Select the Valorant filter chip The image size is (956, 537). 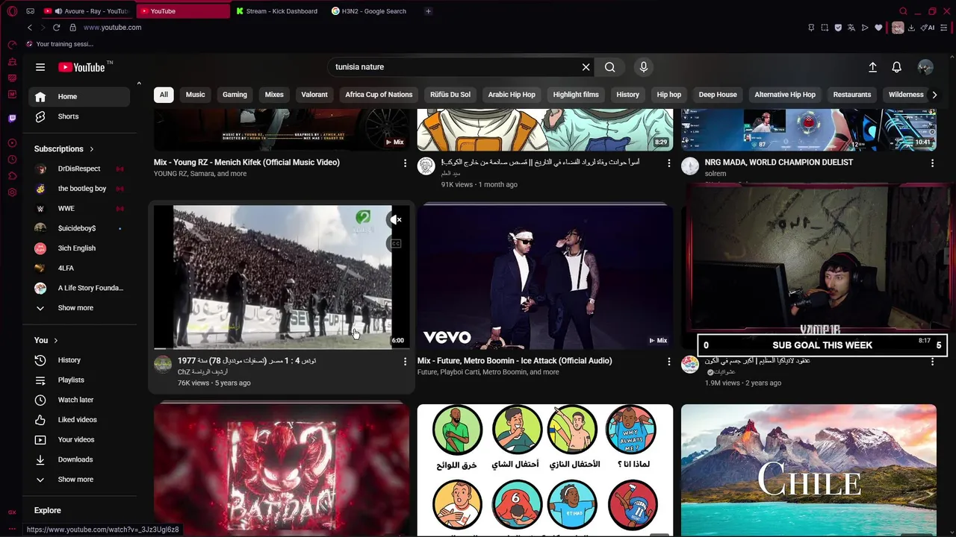314,95
